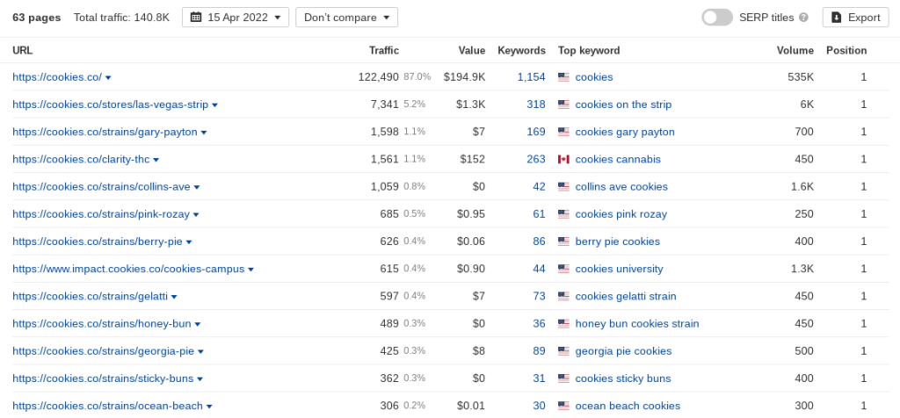This screenshot has width=900, height=418.
Task: Click keyword 'cookies on the strip'
Action: click(x=623, y=104)
